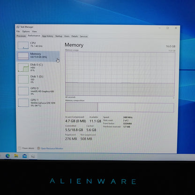Screen dimensions: 195x195
Task: Switch to the App history tab
Action: click(x=47, y=36)
